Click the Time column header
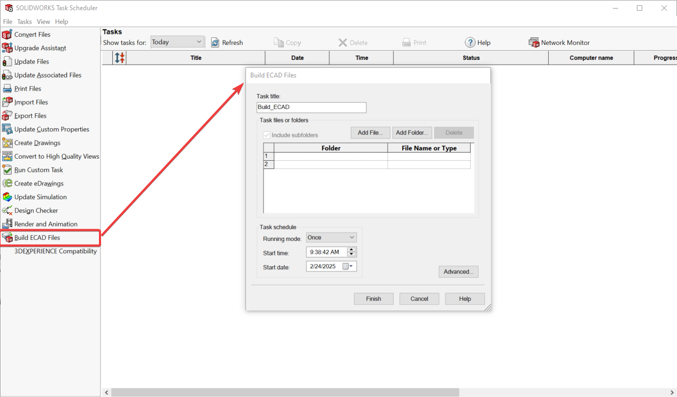This screenshot has width=677, height=397. [x=361, y=58]
